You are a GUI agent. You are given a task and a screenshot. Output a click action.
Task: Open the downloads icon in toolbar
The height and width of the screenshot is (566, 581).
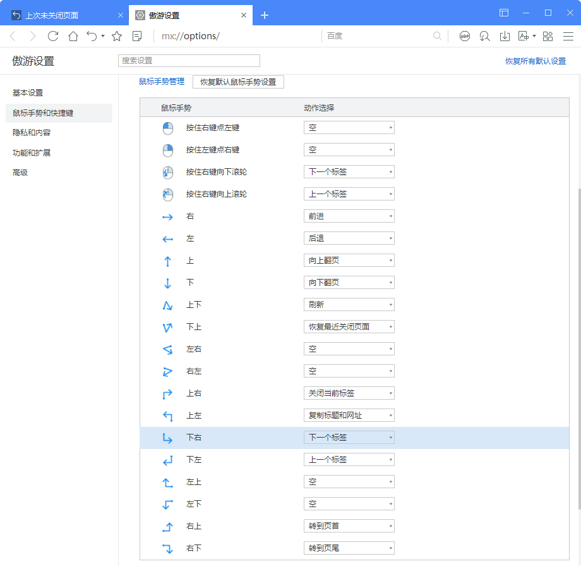click(505, 36)
